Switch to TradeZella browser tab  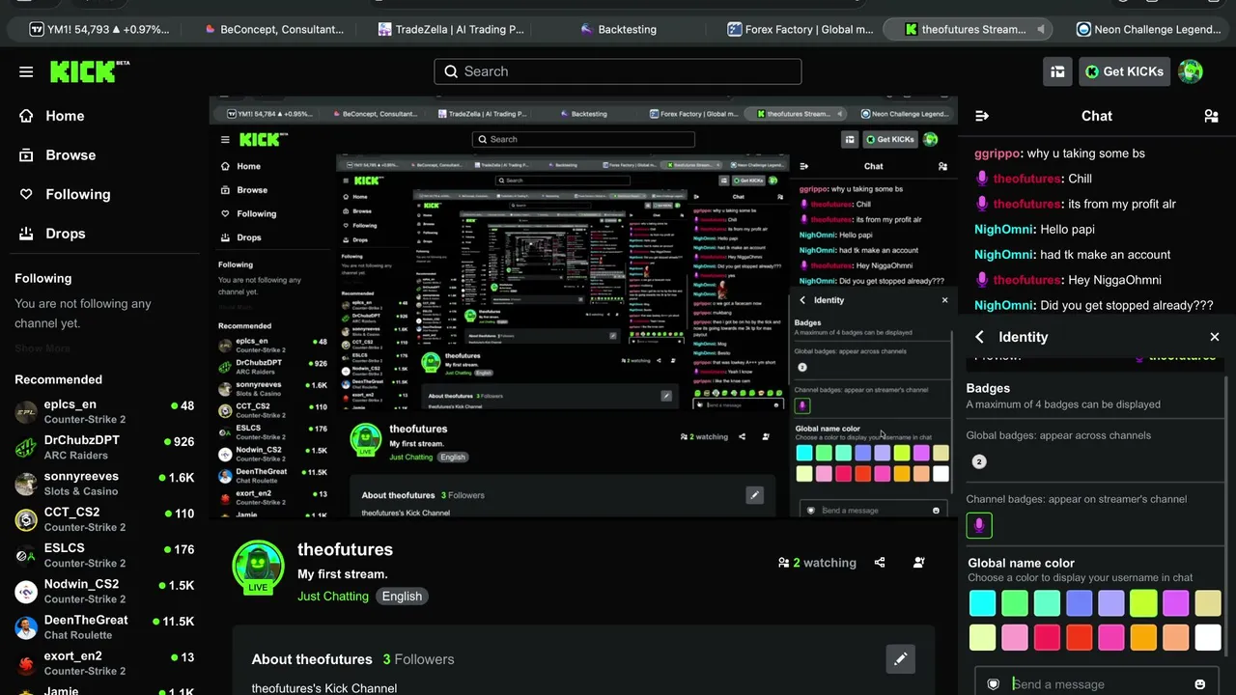pyautogui.click(x=451, y=30)
